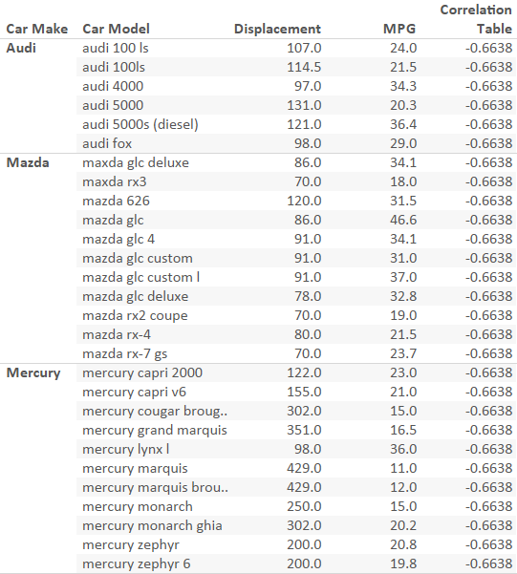Click the mazda rx2 coupe model label
The image size is (517, 574).
coord(135,315)
